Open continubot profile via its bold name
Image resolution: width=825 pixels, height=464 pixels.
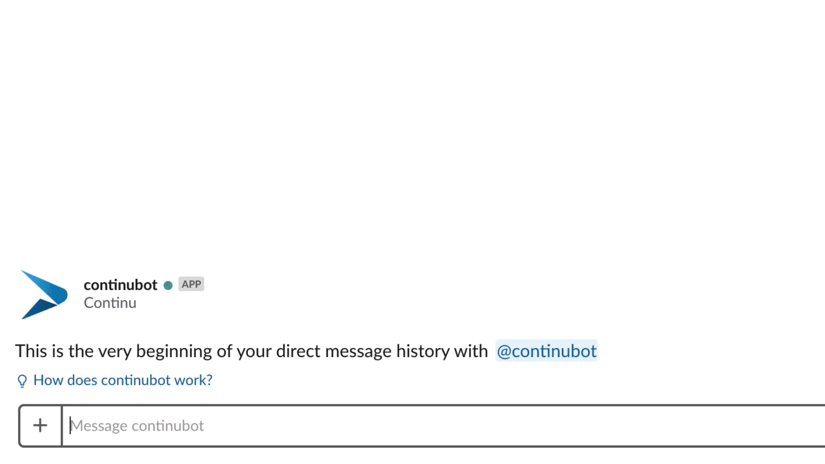coord(120,285)
